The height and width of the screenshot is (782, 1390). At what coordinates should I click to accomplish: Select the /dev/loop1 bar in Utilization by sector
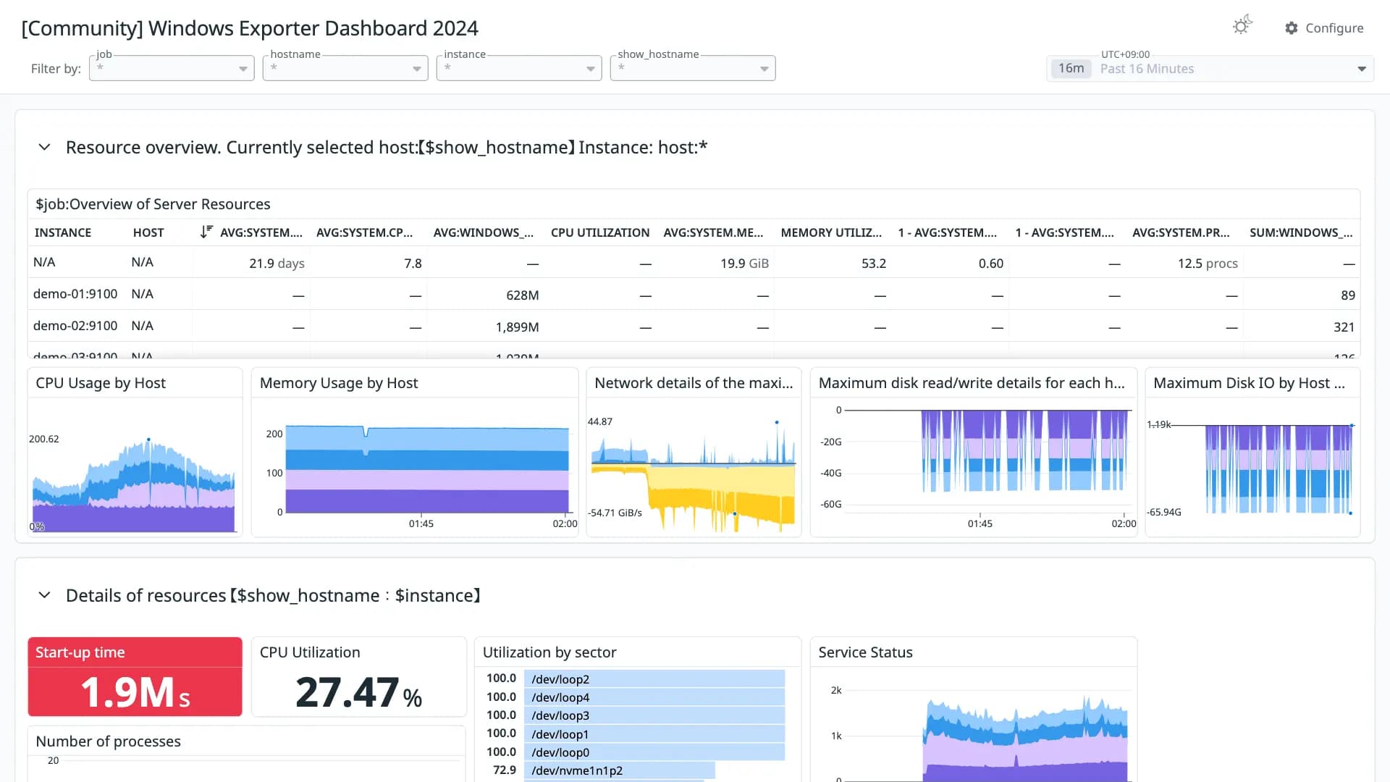point(654,734)
